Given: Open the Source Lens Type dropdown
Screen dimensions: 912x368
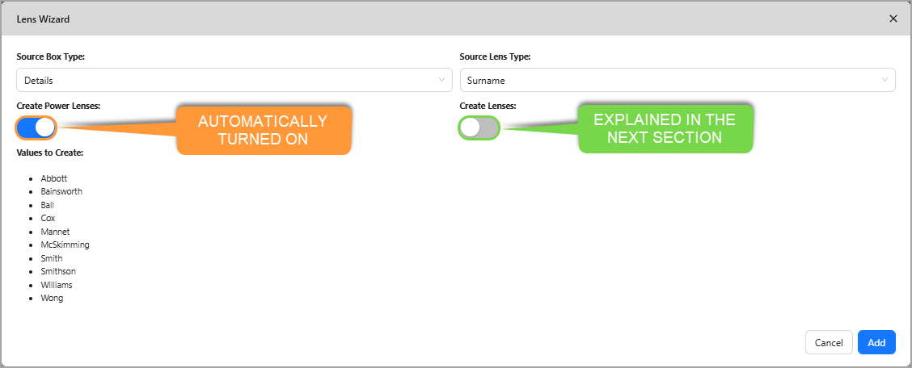Looking at the screenshot, I should pos(677,80).
